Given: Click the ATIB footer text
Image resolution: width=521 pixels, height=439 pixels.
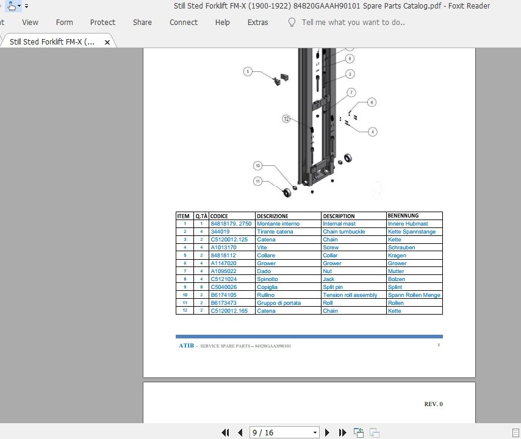Looking at the screenshot, I should click(186, 346).
